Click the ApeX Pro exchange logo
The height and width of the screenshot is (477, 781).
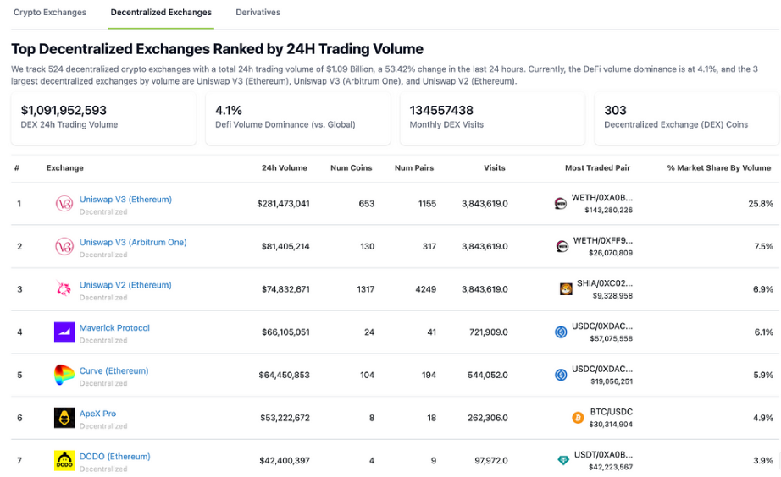pyautogui.click(x=64, y=418)
